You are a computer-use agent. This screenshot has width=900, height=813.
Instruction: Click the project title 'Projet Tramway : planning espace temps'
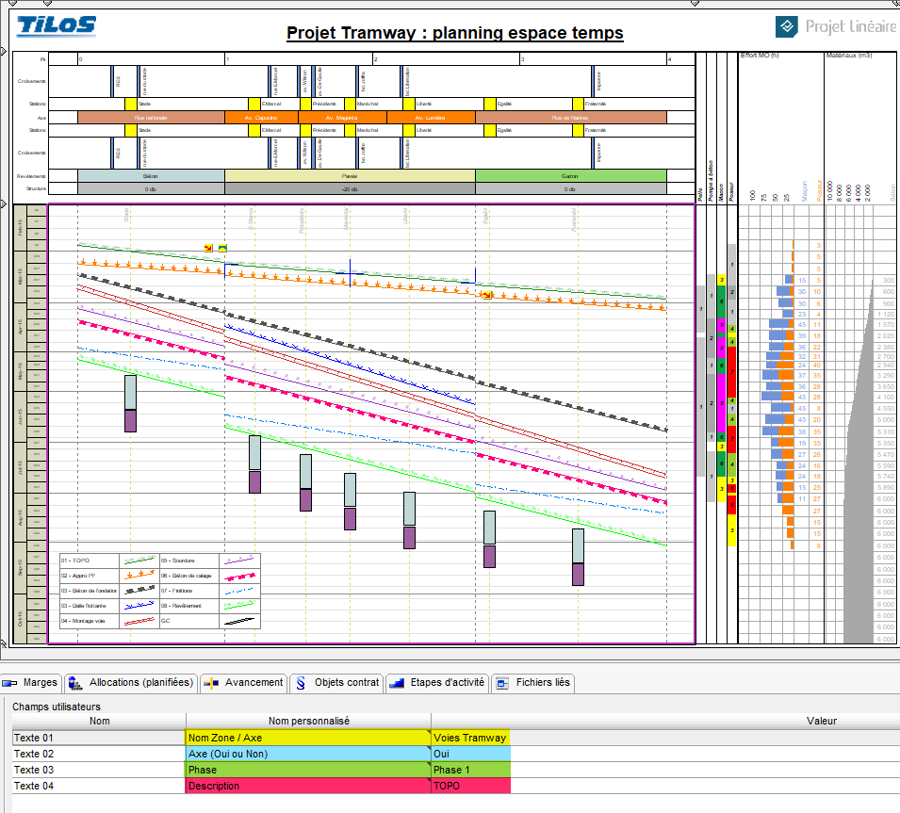[454, 33]
